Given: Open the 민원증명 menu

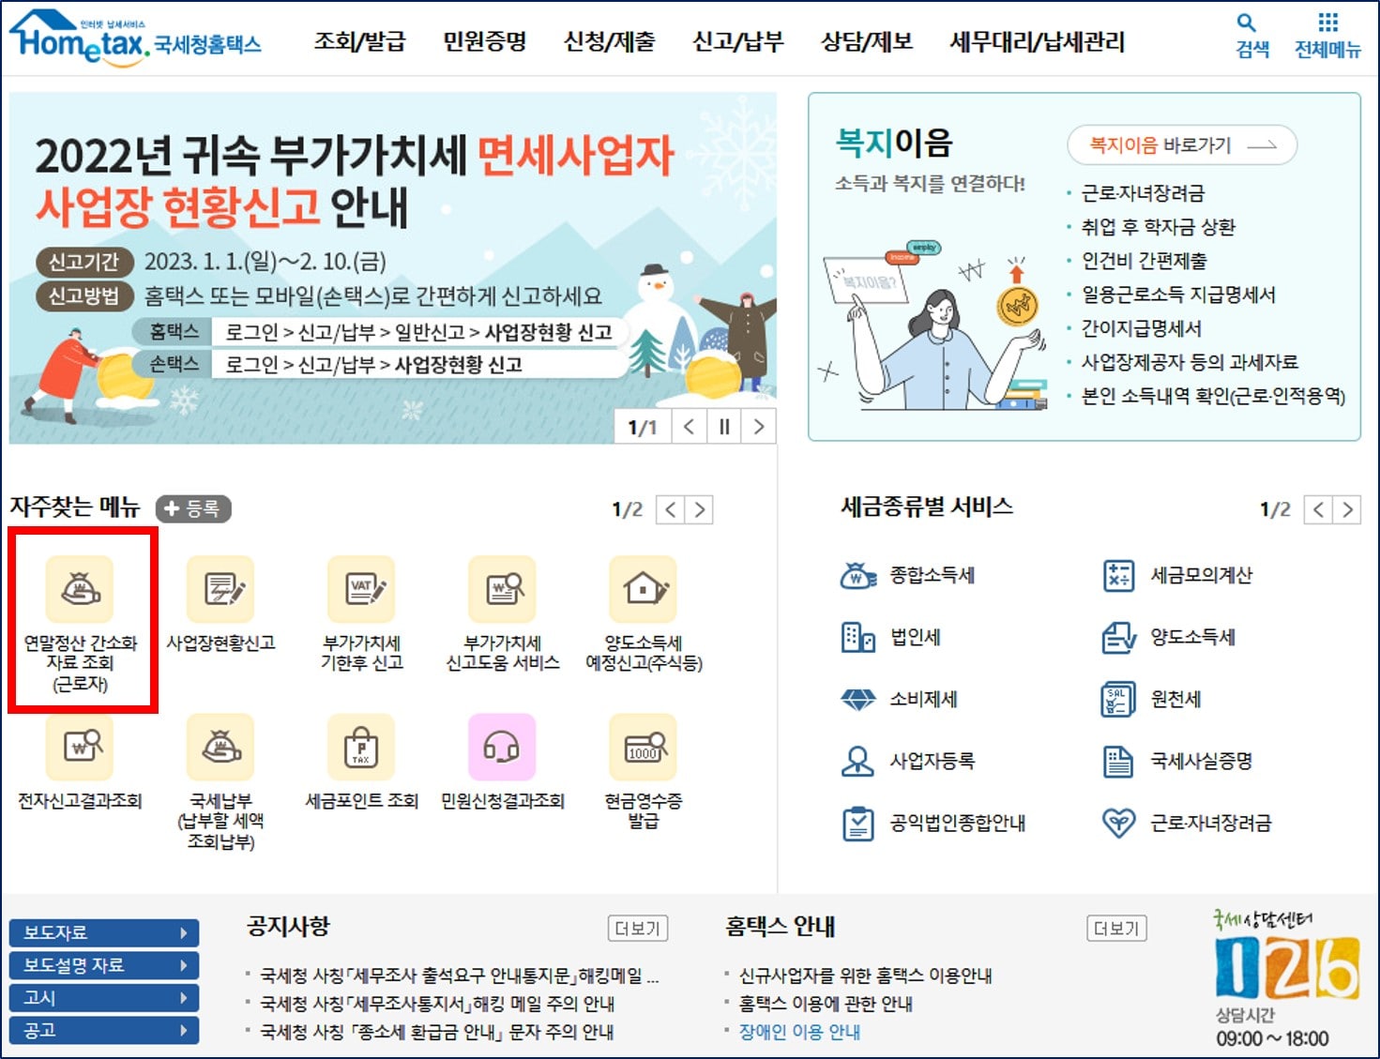Looking at the screenshot, I should pyautogui.click(x=484, y=40).
